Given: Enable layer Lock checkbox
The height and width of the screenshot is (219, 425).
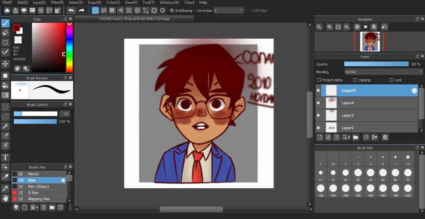Looking at the screenshot, I should pyautogui.click(x=391, y=80).
